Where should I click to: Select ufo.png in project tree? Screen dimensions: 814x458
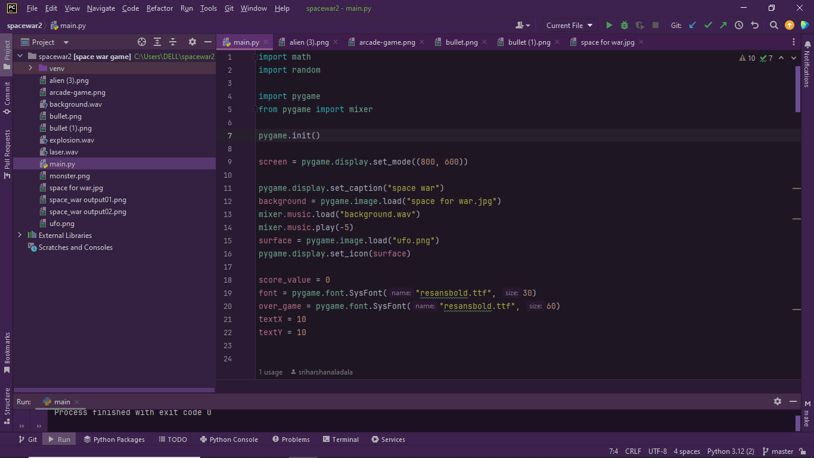coord(62,224)
